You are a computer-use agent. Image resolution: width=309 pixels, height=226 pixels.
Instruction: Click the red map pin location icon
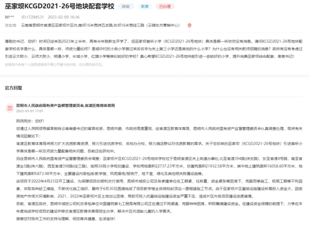pyautogui.click(x=190, y=25)
